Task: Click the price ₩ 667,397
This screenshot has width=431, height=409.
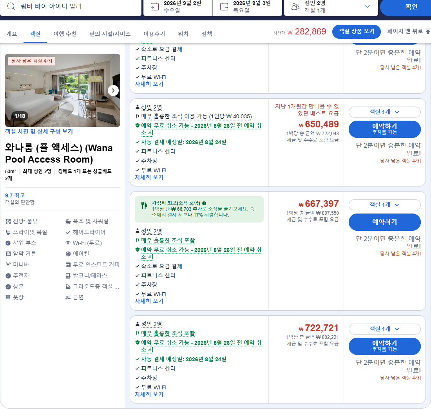Action: point(319,204)
